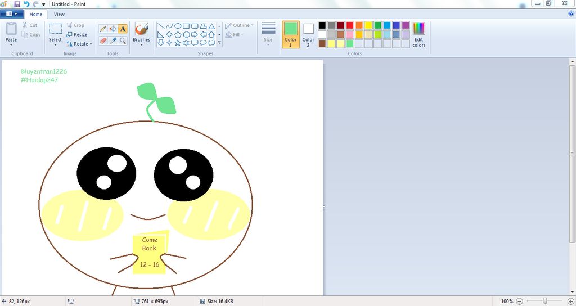Viewport: 576px width, 306px height.
Task: Pick the Right triangle shape
Action: coord(160,34)
